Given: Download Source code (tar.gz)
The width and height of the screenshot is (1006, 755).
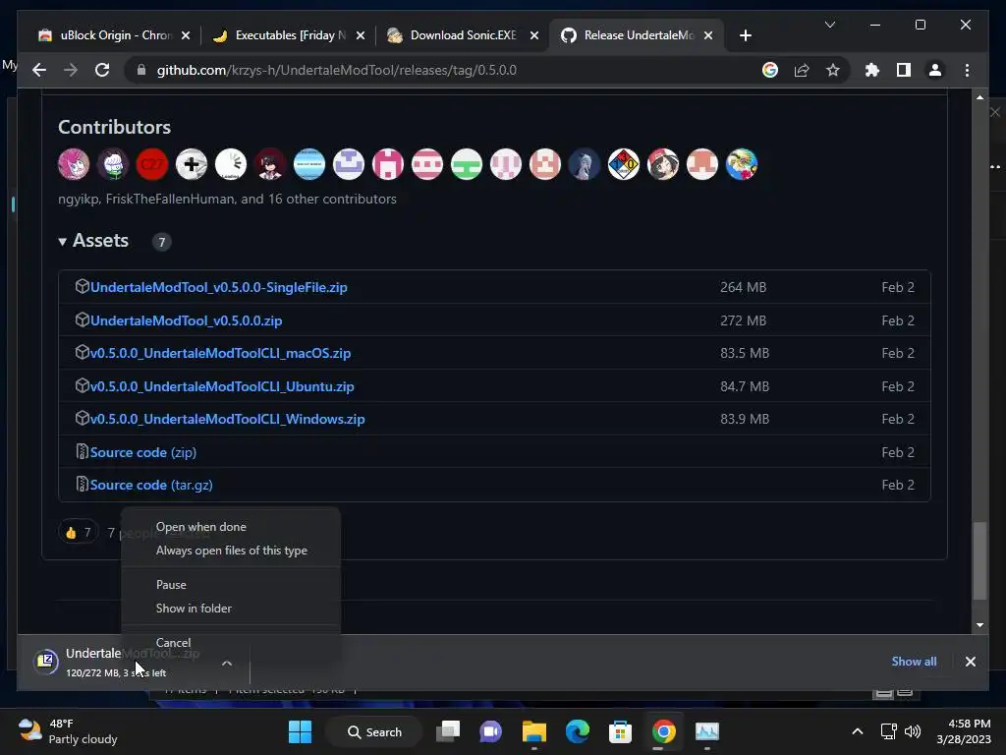Looking at the screenshot, I should pos(151,485).
